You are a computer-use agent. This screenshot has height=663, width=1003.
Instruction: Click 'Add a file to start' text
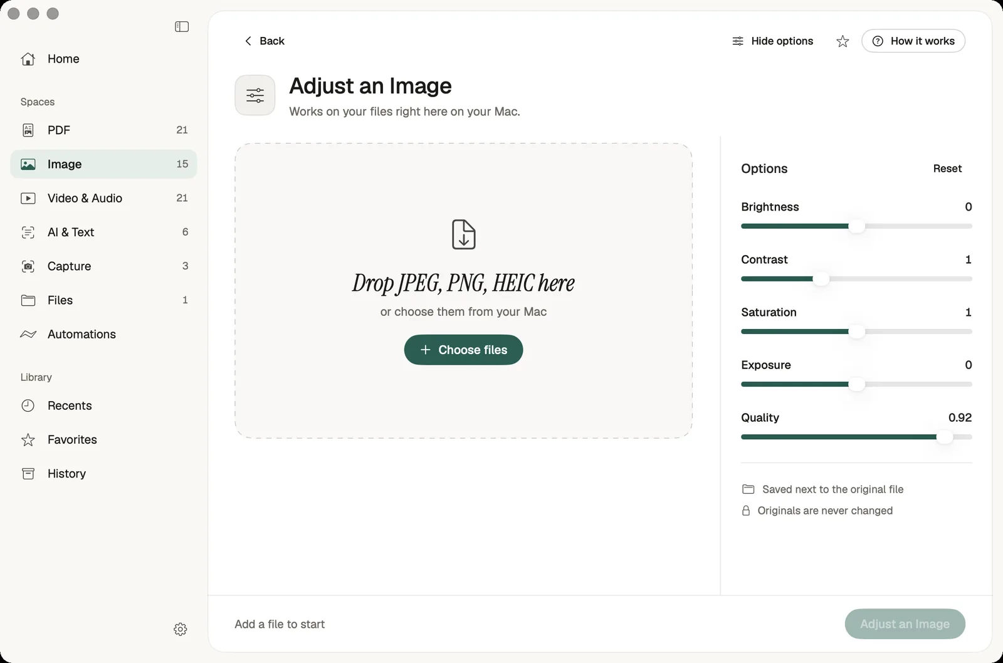(x=280, y=624)
